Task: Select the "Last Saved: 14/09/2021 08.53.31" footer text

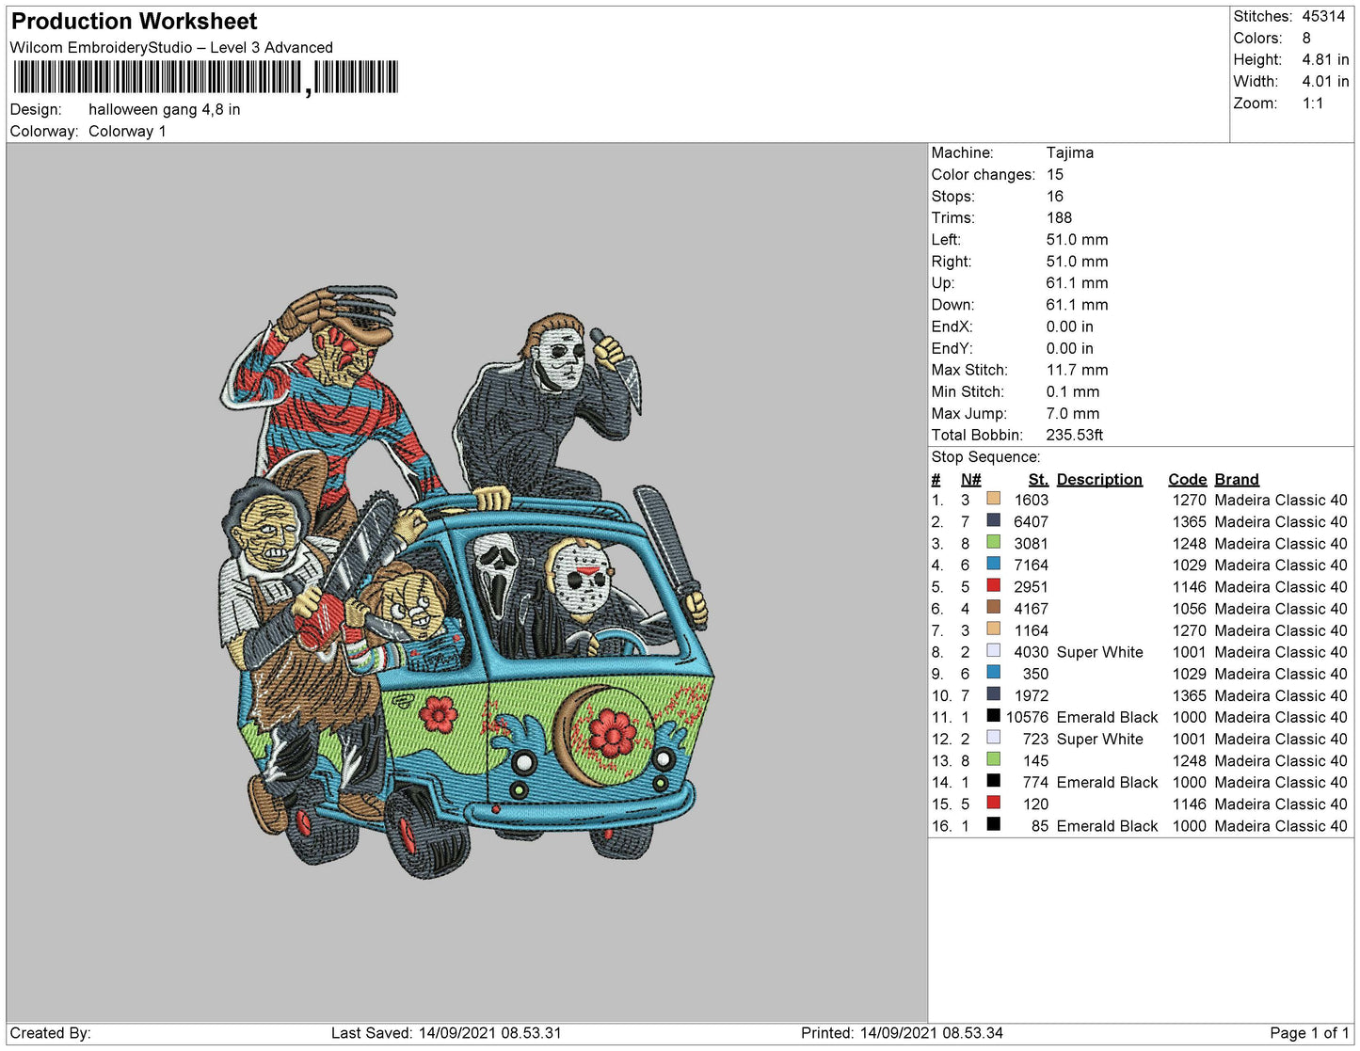Action: 446,1032
